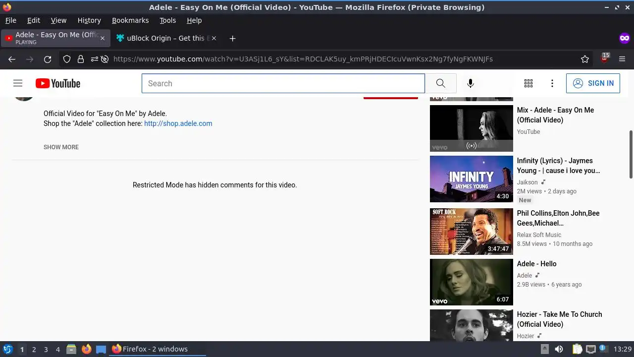Click the private browsing mask icon
This screenshot has width=634, height=357.
(625, 38)
